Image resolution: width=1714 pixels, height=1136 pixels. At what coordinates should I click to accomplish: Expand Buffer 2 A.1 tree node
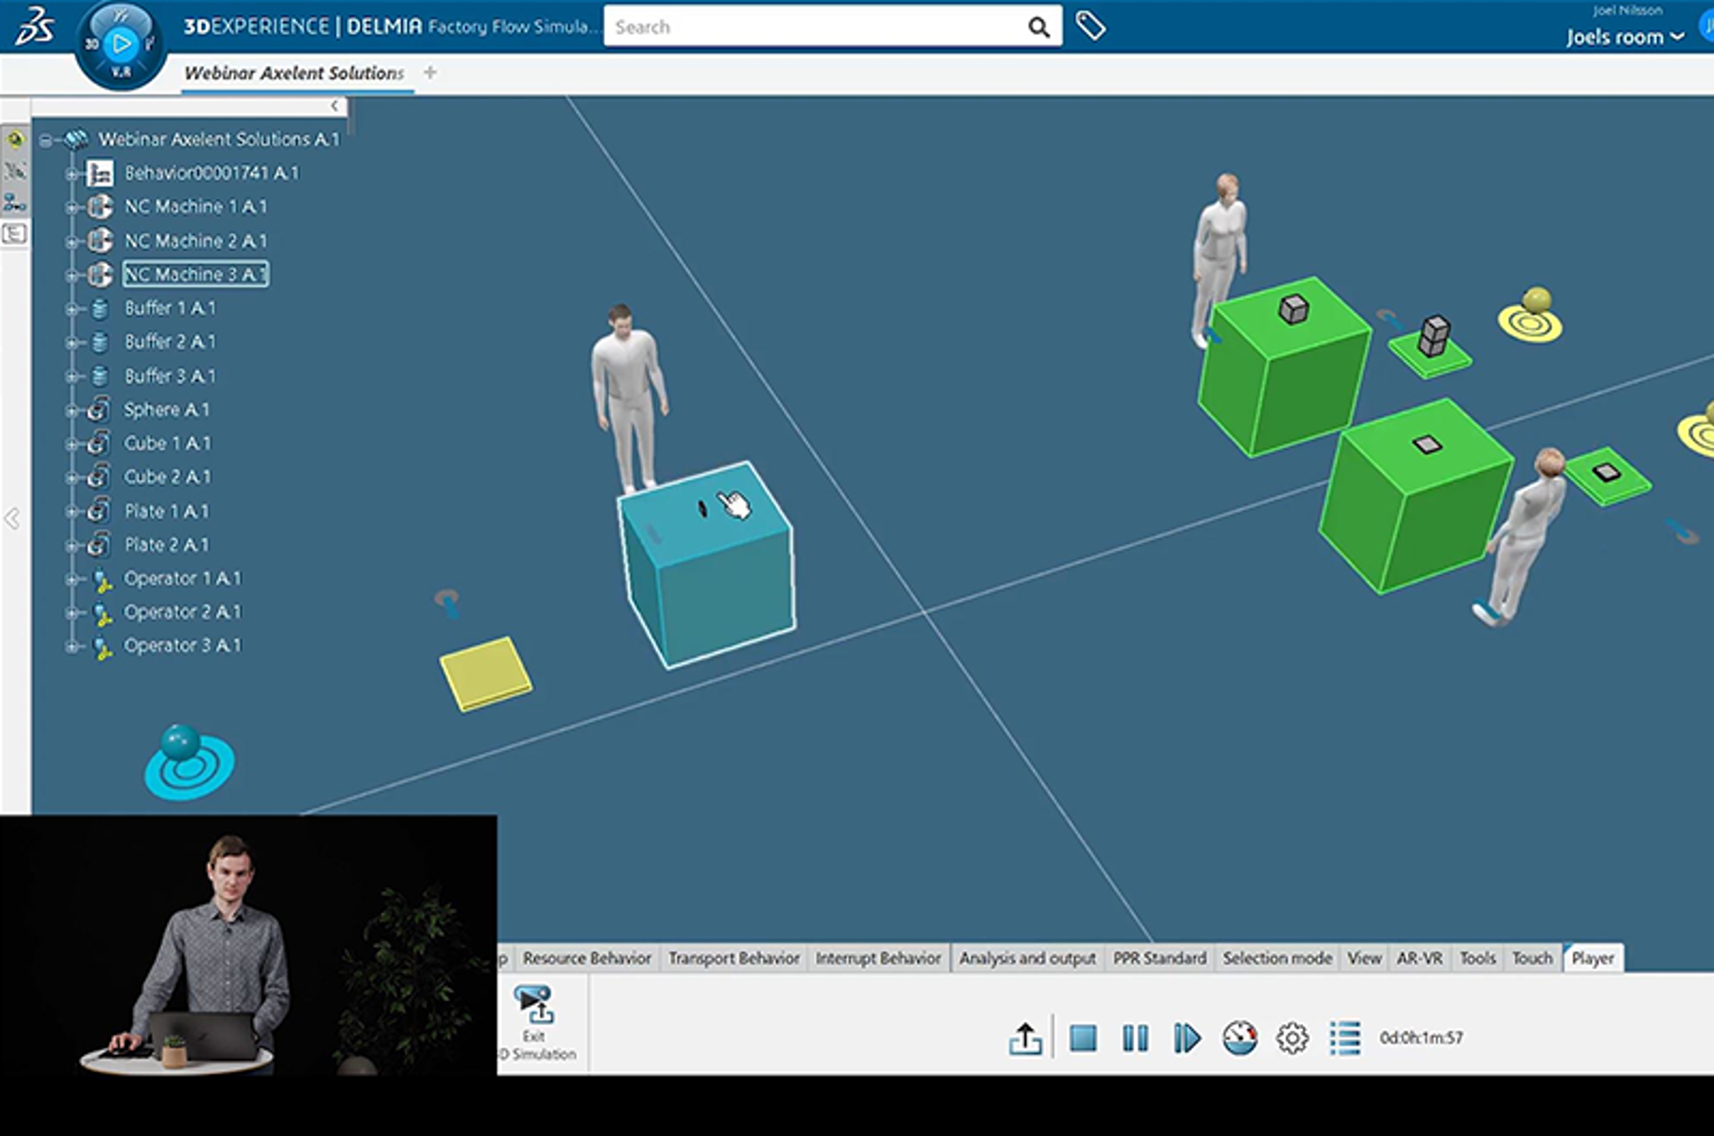click(71, 342)
